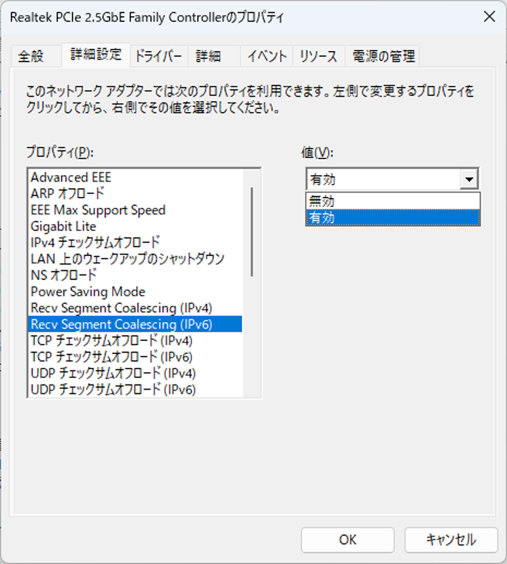The height and width of the screenshot is (564, 507).
Task: Select IPv4 チェックサムオフロード property
Action: [x=135, y=243]
